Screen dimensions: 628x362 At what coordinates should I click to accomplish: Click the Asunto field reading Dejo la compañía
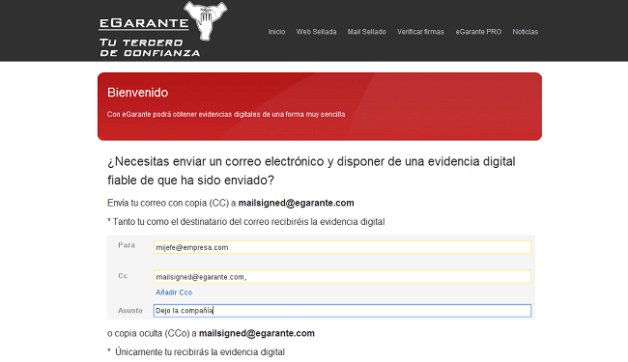[x=342, y=311]
